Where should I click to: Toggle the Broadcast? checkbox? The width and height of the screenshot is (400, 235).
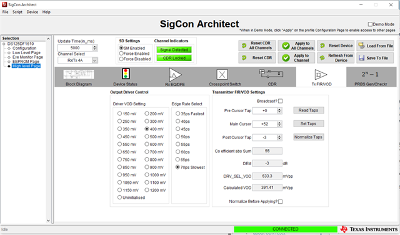(281, 101)
